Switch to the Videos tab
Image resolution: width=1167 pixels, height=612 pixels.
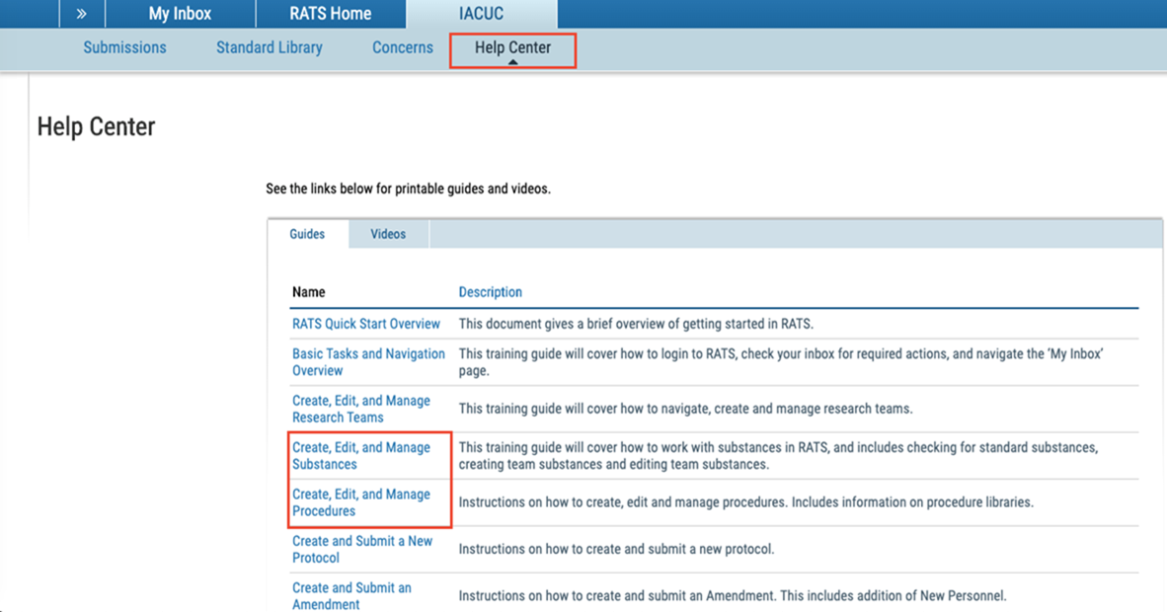[388, 234]
